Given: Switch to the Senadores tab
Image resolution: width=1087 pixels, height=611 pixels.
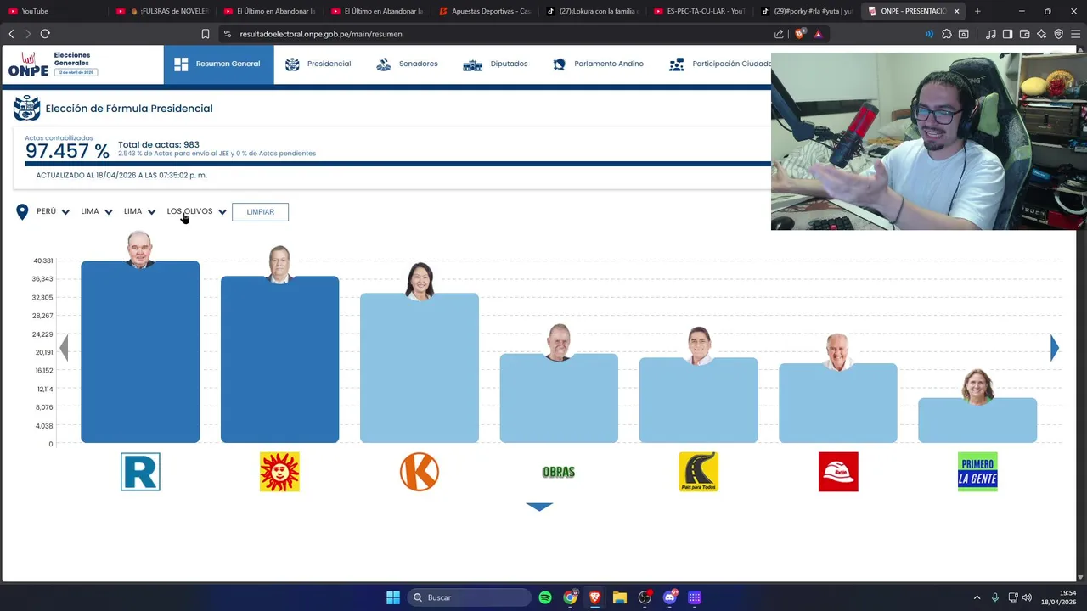Looking at the screenshot, I should [407, 64].
